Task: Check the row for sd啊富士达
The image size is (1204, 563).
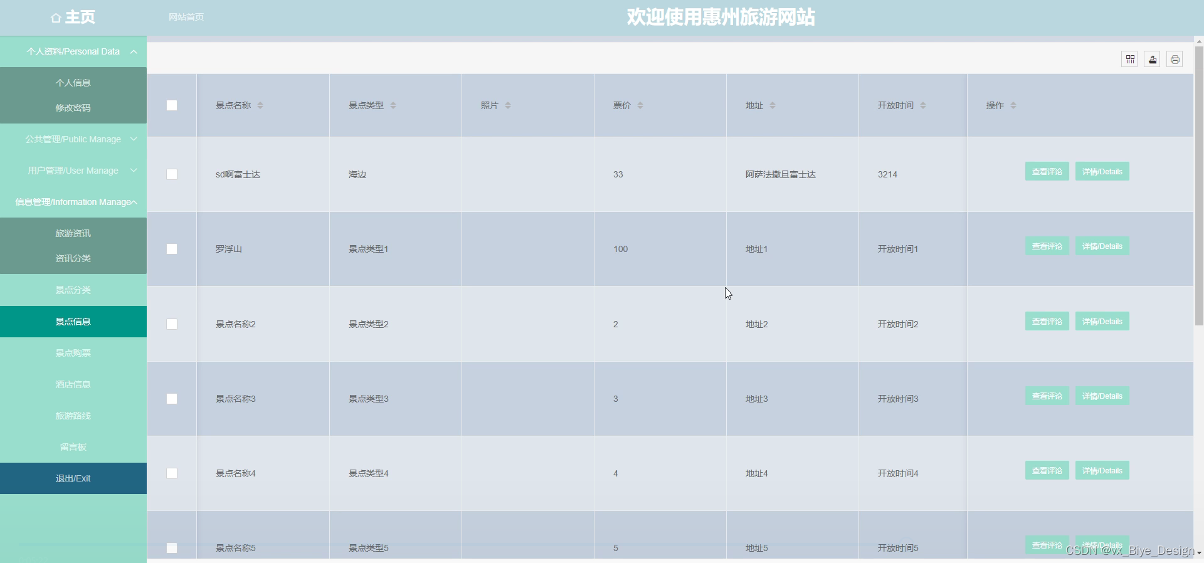Action: [172, 174]
